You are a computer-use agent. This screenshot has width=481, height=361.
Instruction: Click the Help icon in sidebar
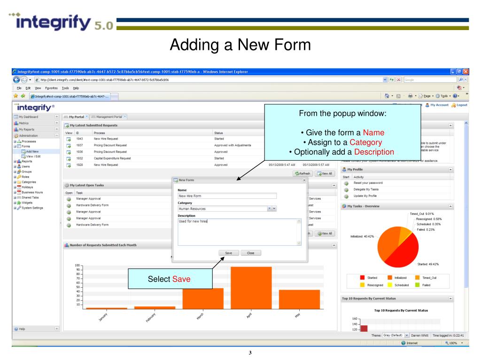16,329
